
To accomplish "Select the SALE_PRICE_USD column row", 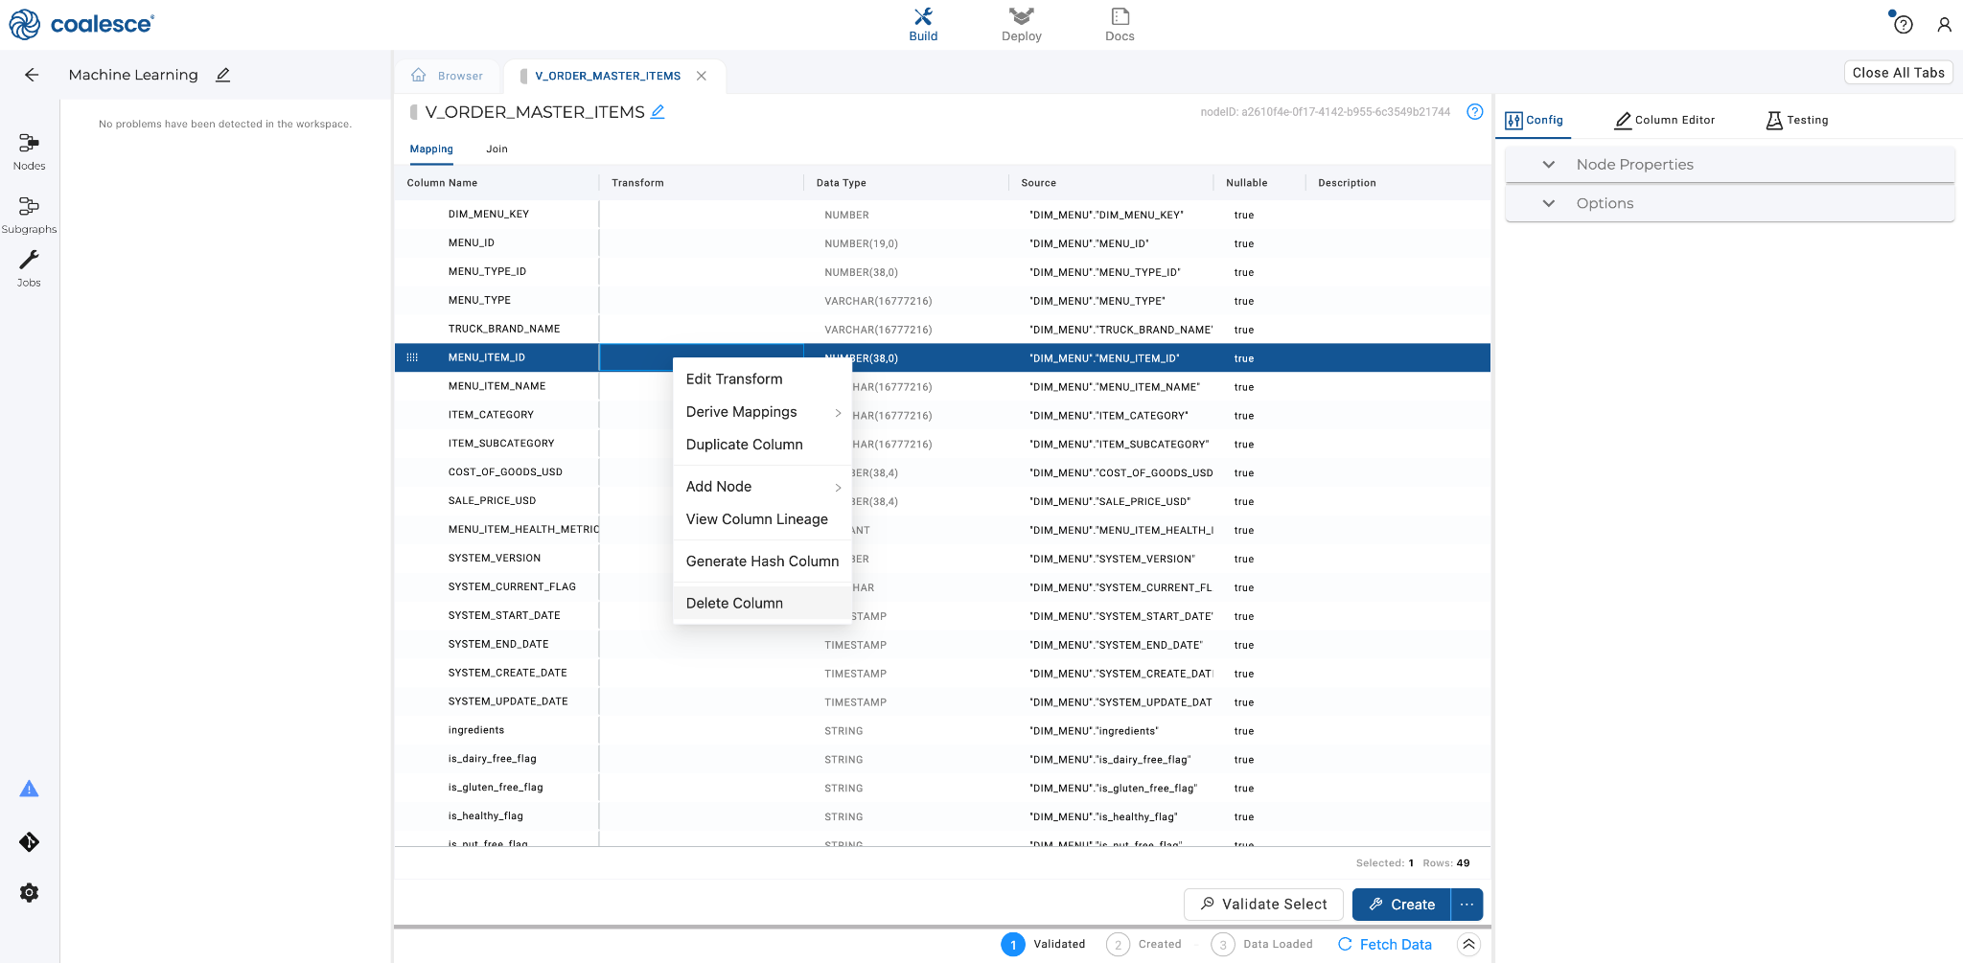I will (942, 501).
